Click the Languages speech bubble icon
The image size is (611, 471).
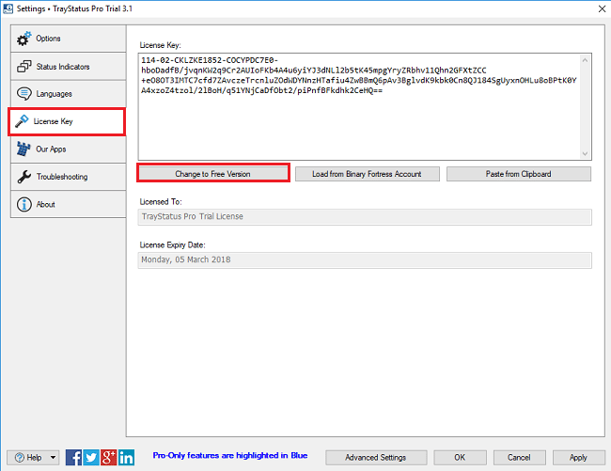click(23, 93)
